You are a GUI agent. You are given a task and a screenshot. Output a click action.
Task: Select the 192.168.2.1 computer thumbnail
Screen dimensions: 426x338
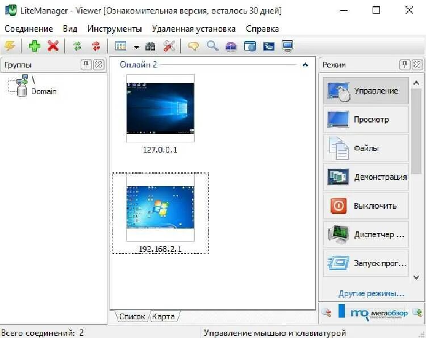click(x=160, y=207)
